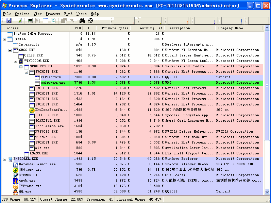Click the Refresh Now toolbar icon
The width and height of the screenshot is (271, 203).
20,21
